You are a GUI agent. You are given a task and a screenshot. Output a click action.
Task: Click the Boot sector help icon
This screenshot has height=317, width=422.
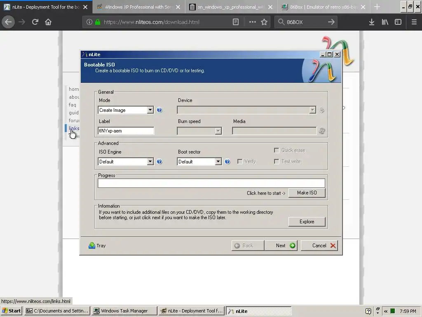pos(227,161)
